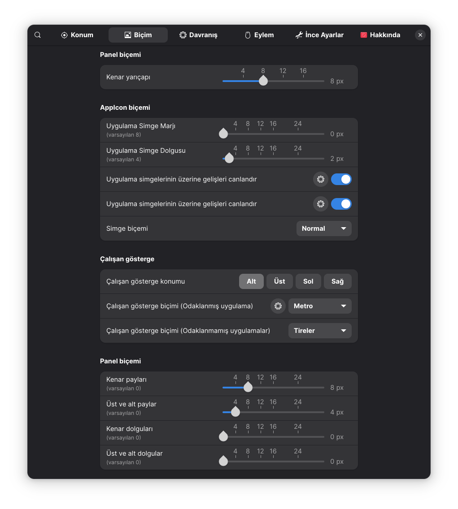
Task: Select Sağ as the running indicator position
Action: pyautogui.click(x=337, y=281)
